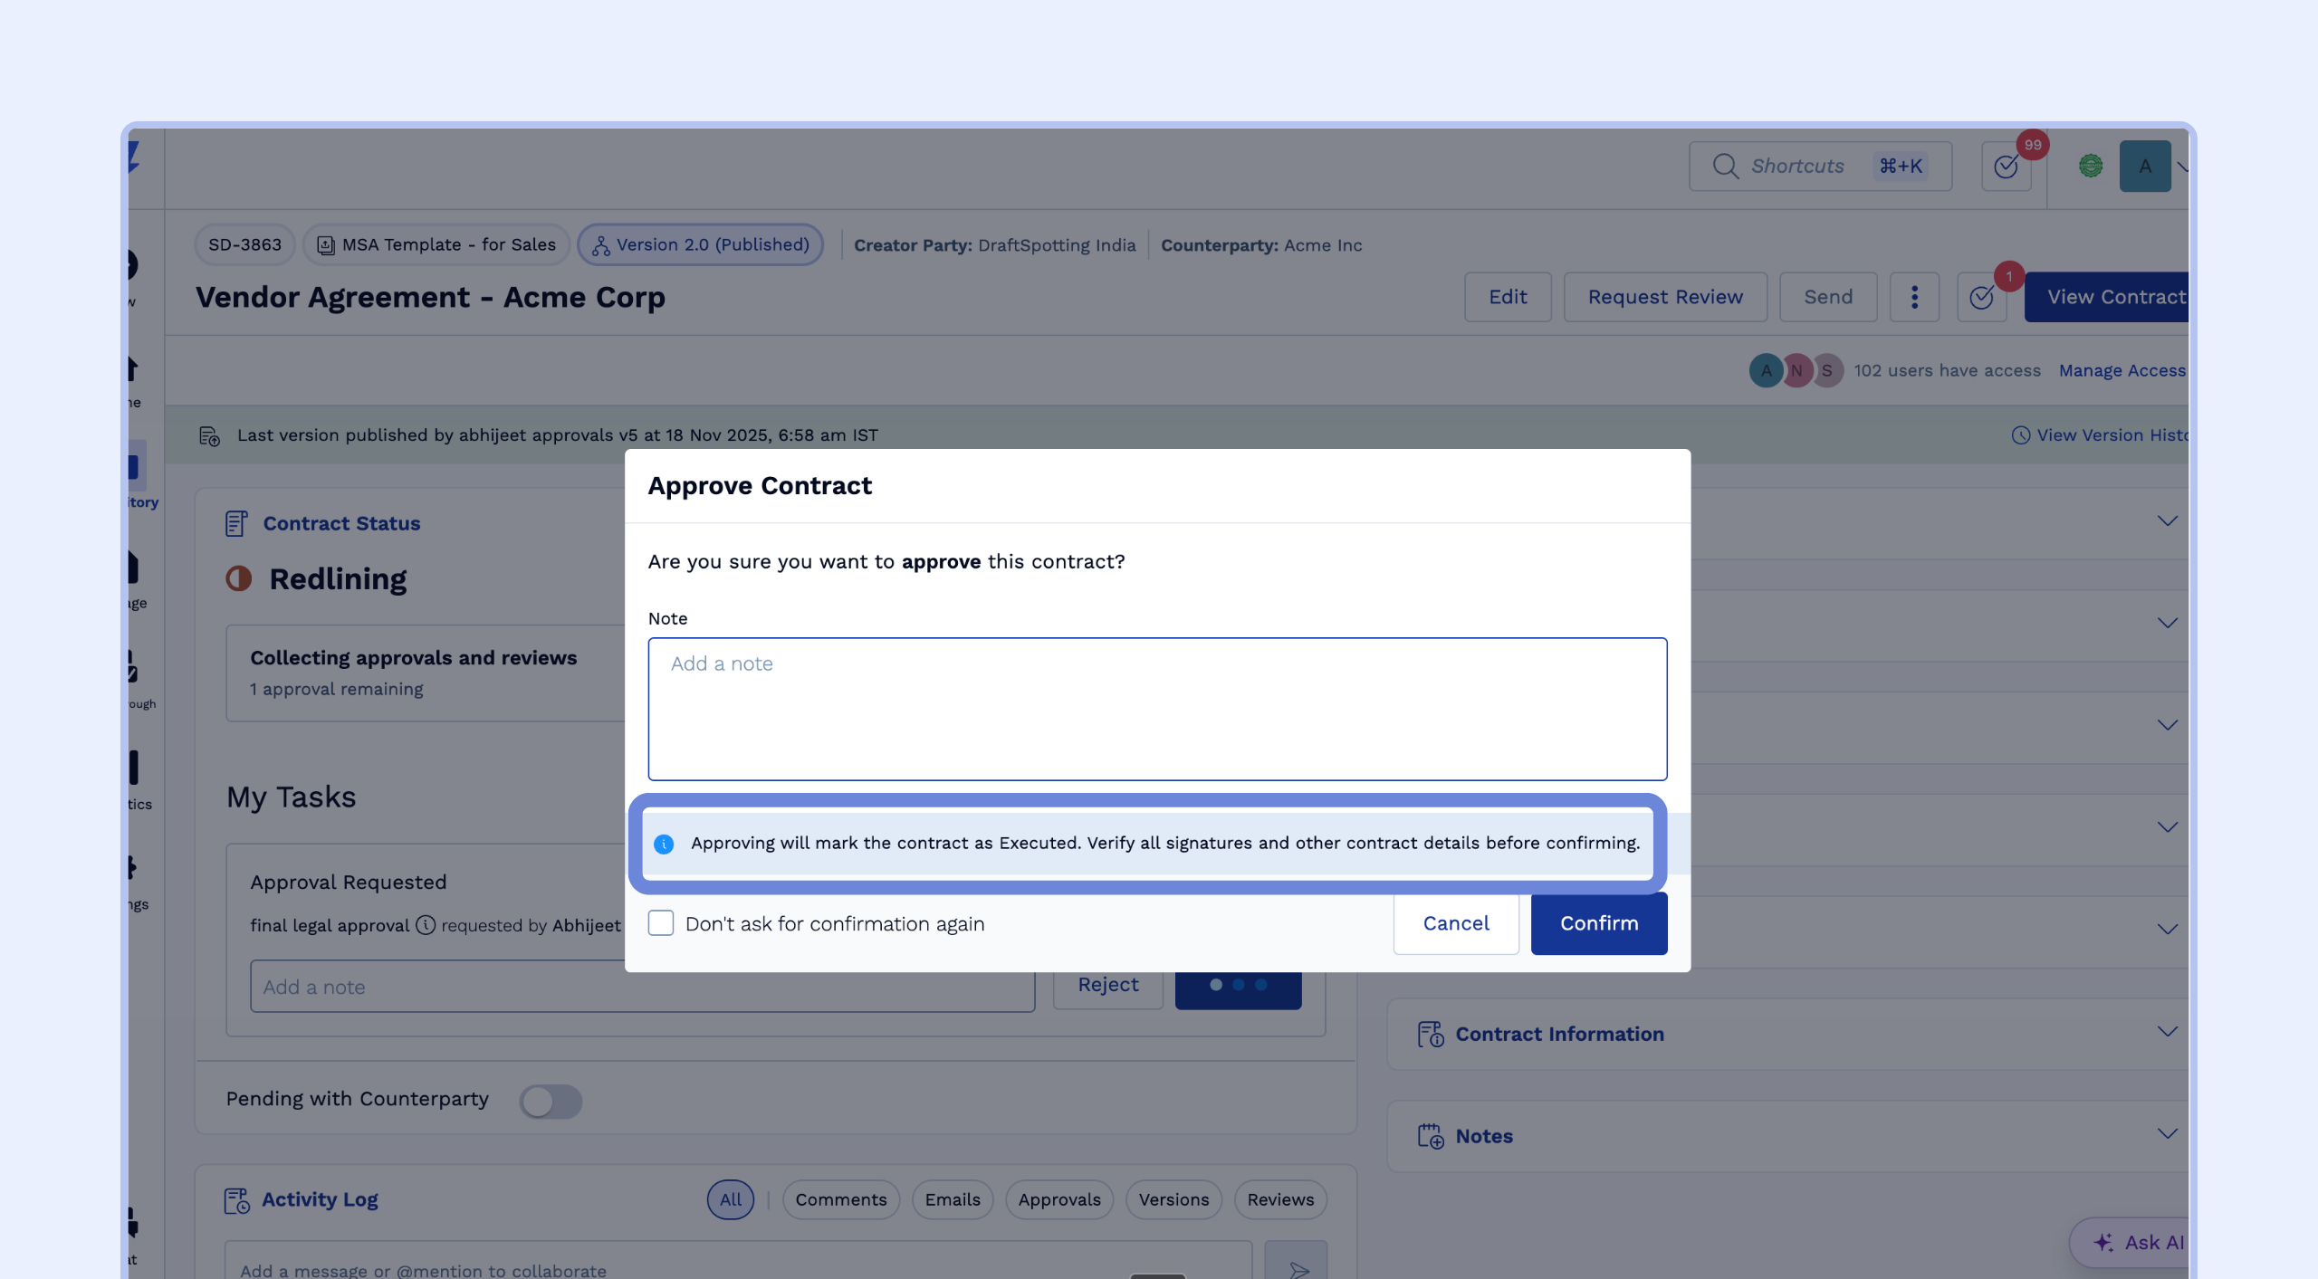The image size is (2318, 1279).
Task: Open the user avatar A dropdown
Action: click(x=2145, y=167)
